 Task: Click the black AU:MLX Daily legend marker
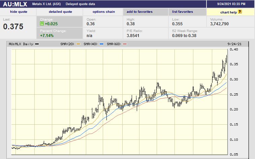[37, 44]
